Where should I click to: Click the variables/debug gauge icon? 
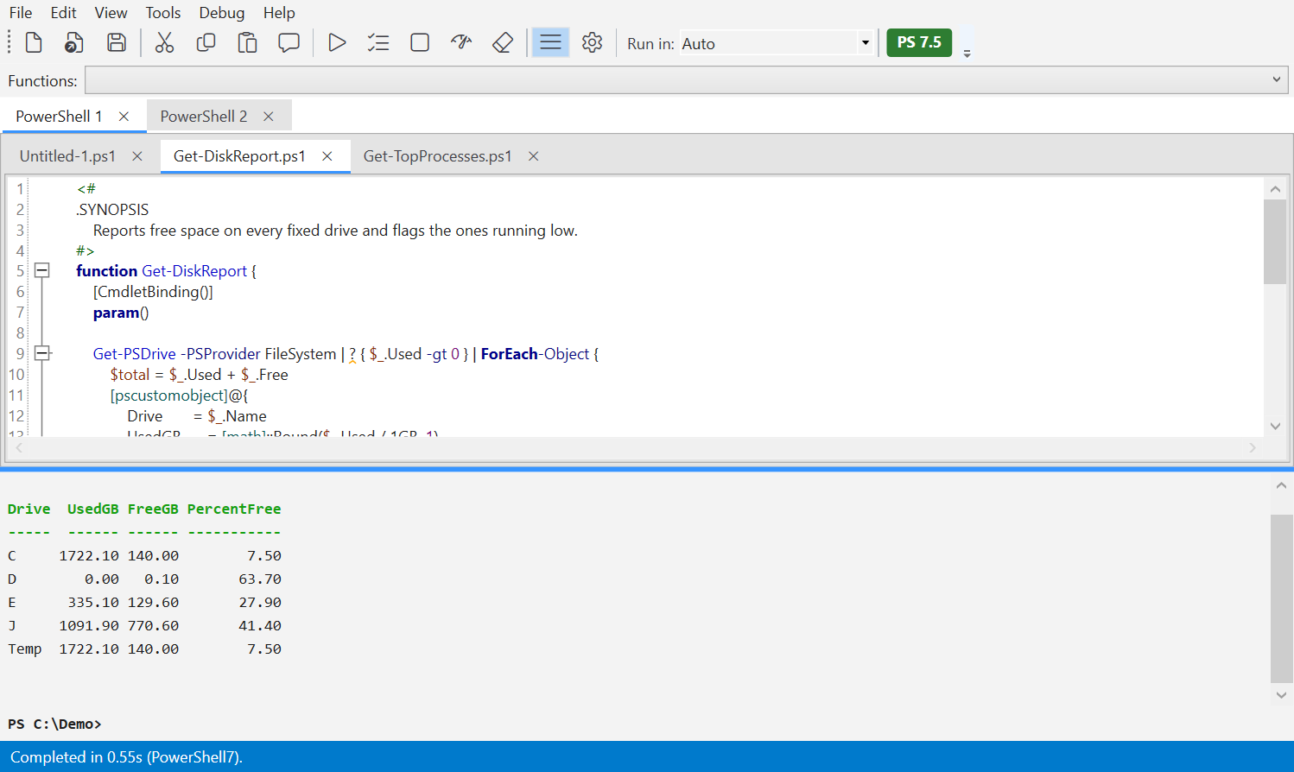(461, 42)
